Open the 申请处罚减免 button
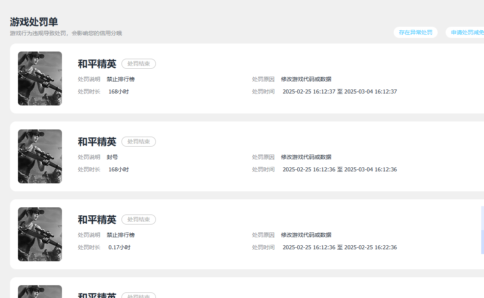This screenshot has width=484, height=298. [466, 32]
